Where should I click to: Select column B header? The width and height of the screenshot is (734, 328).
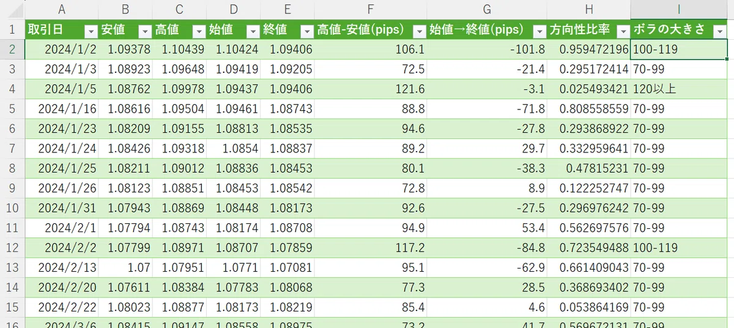(125, 9)
